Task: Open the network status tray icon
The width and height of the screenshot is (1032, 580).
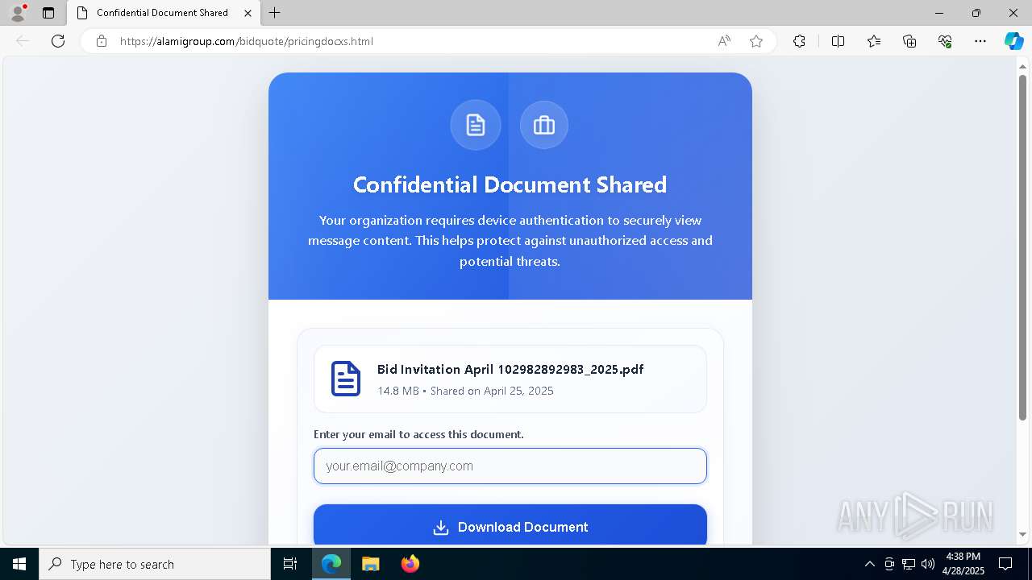Action: click(909, 564)
